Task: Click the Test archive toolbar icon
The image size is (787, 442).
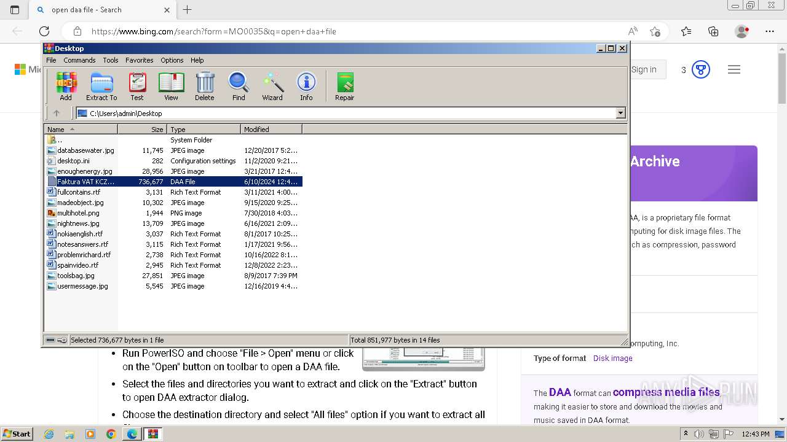Action: click(137, 86)
